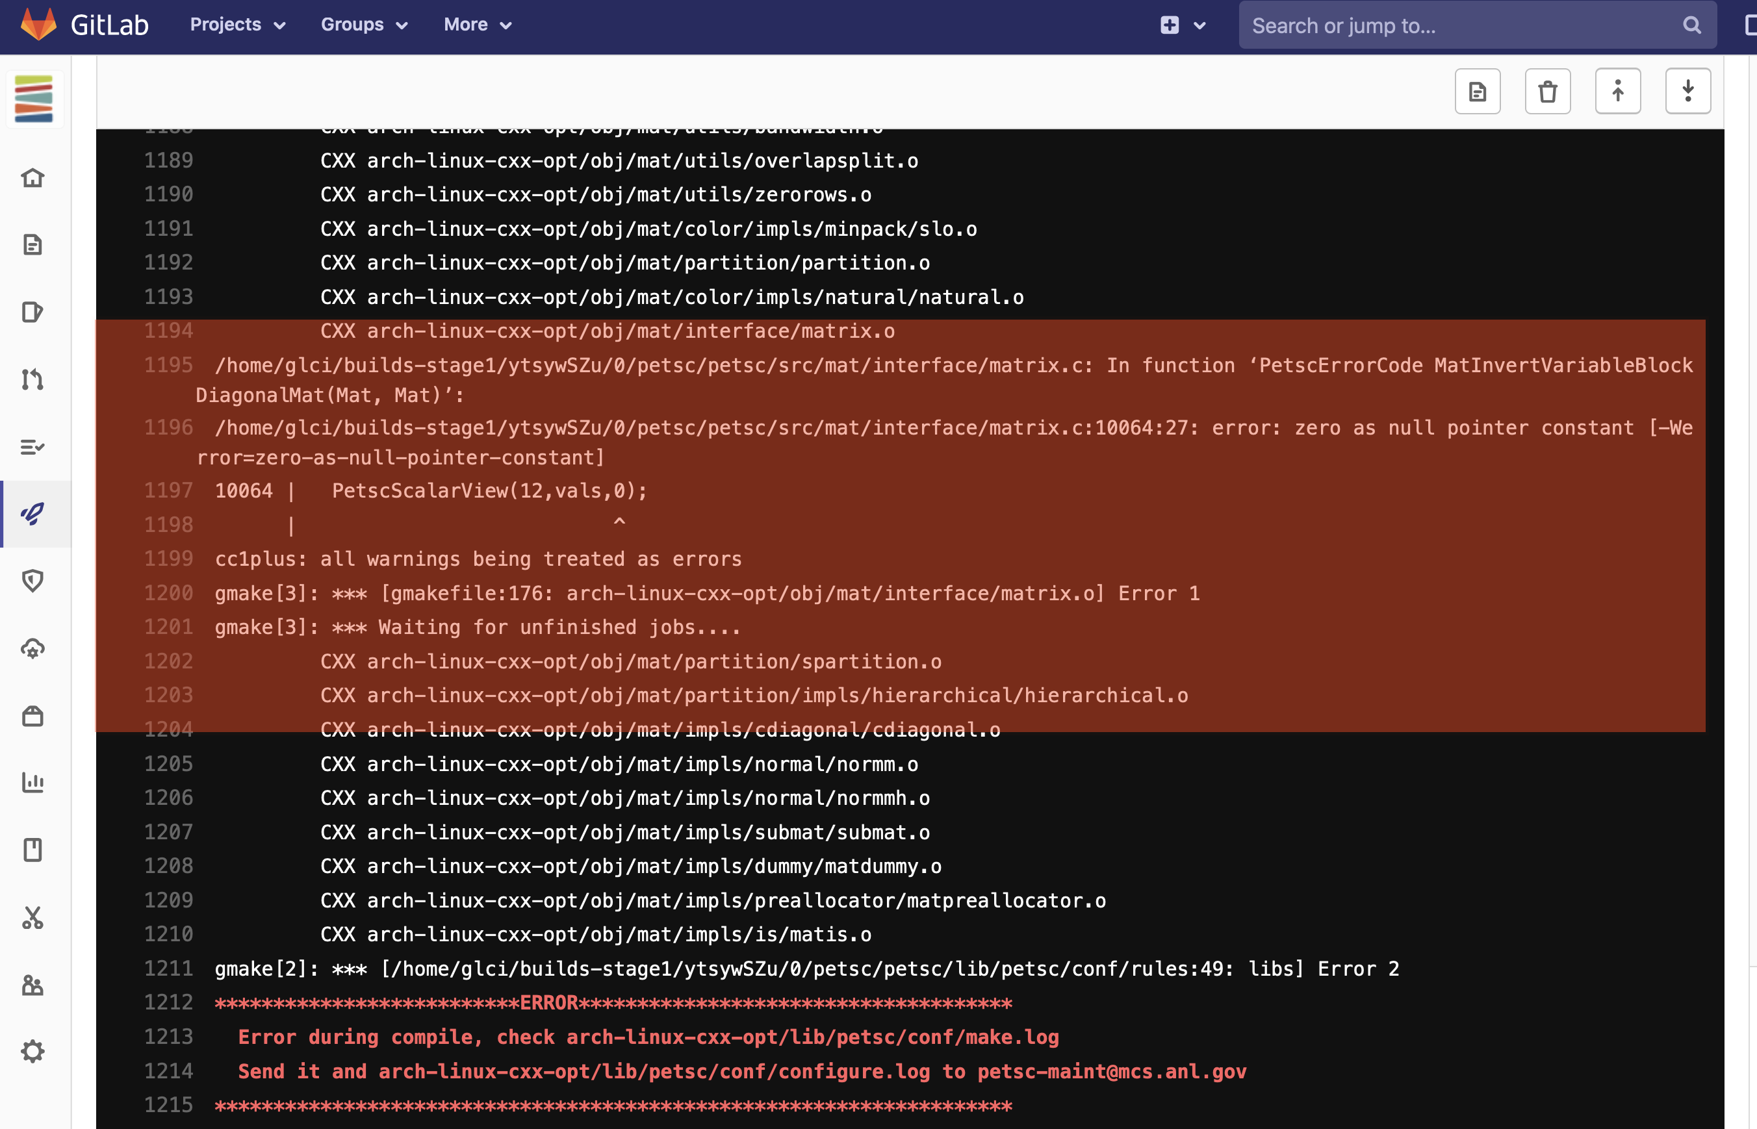
Task: Click the new item plus icon
Action: click(1170, 25)
